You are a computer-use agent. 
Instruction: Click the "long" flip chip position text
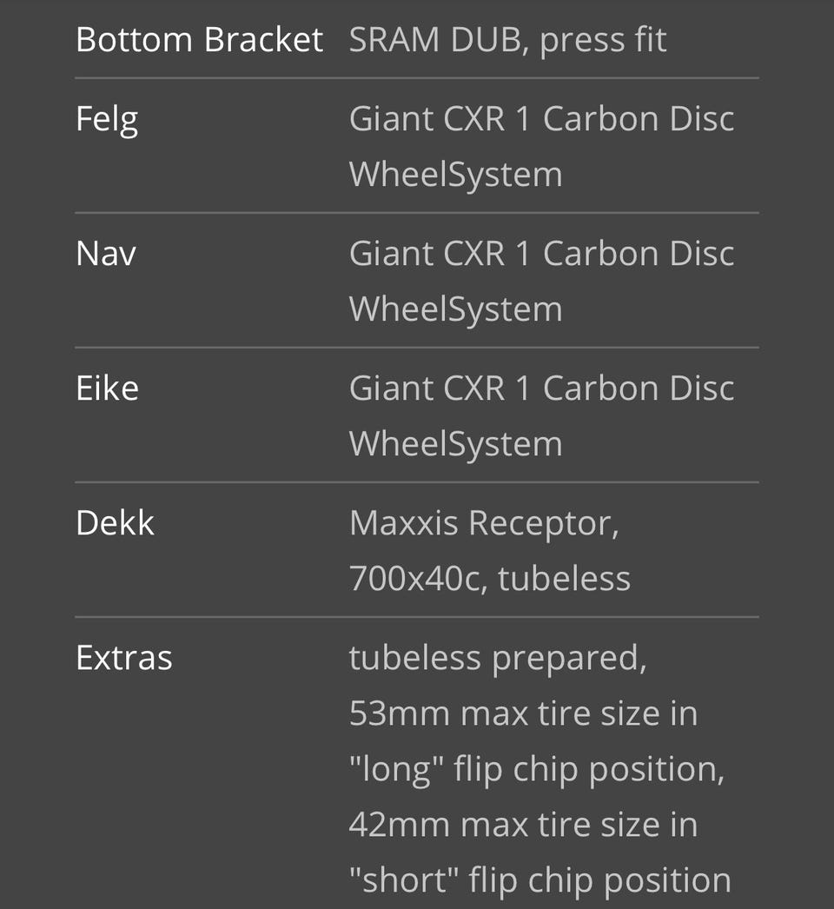pyautogui.click(x=537, y=770)
